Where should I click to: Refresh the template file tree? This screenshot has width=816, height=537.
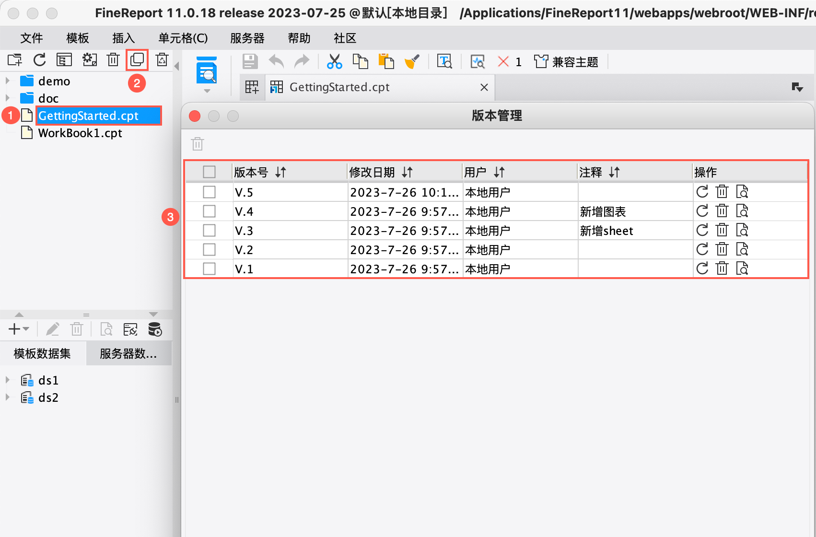point(40,60)
